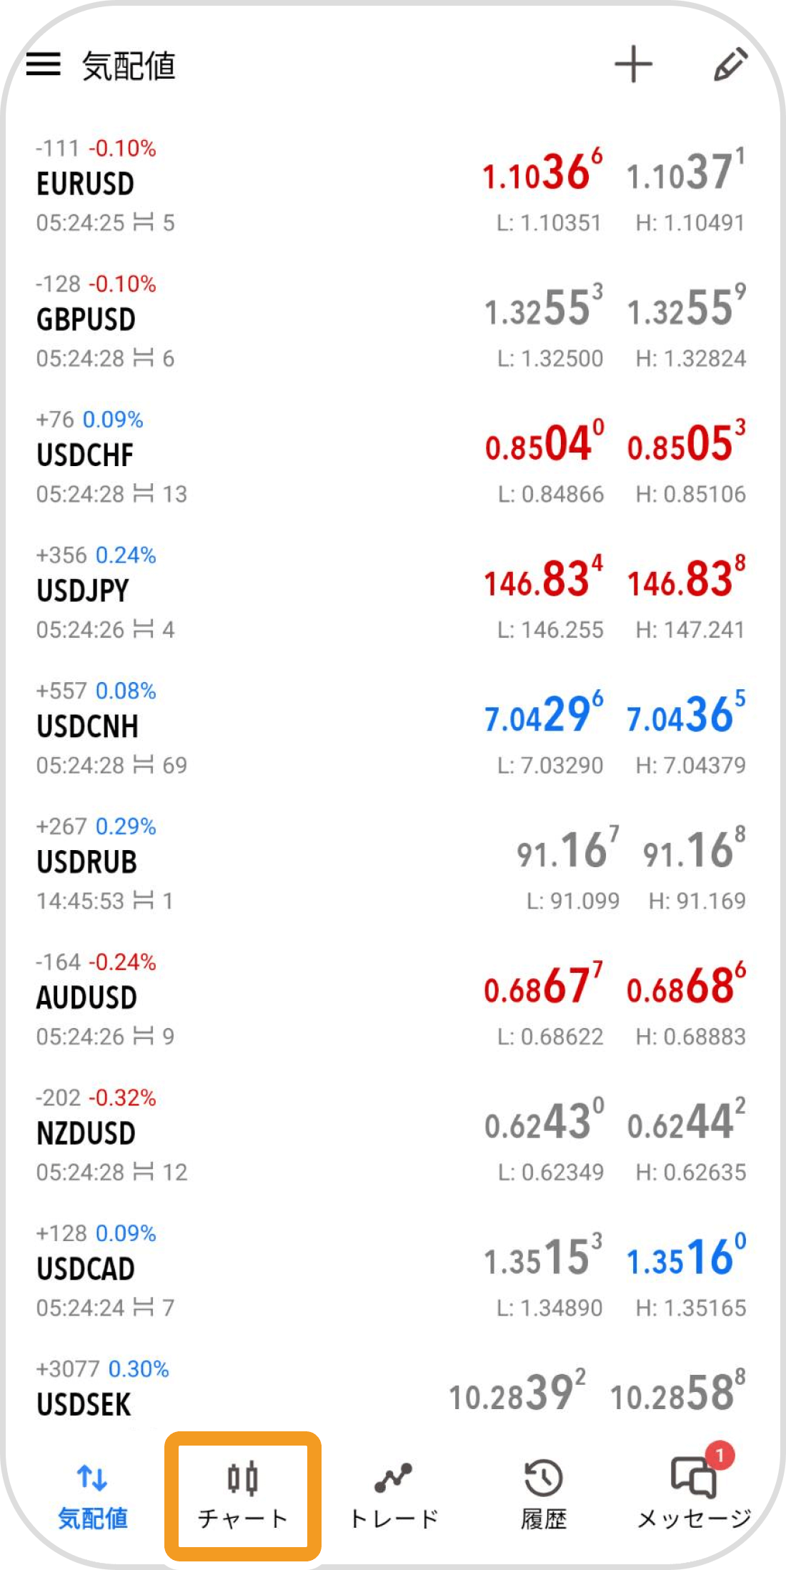This screenshot has height=1570, width=786.
Task: Open the トレード tab
Action: tap(394, 1495)
